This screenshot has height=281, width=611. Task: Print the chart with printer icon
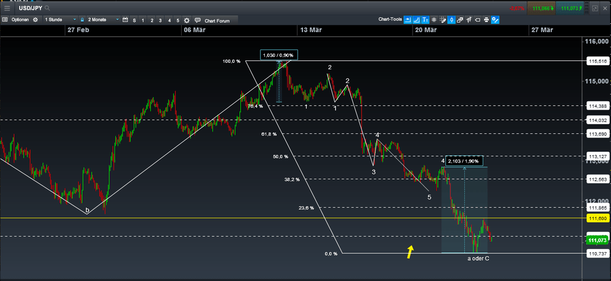pos(486,20)
